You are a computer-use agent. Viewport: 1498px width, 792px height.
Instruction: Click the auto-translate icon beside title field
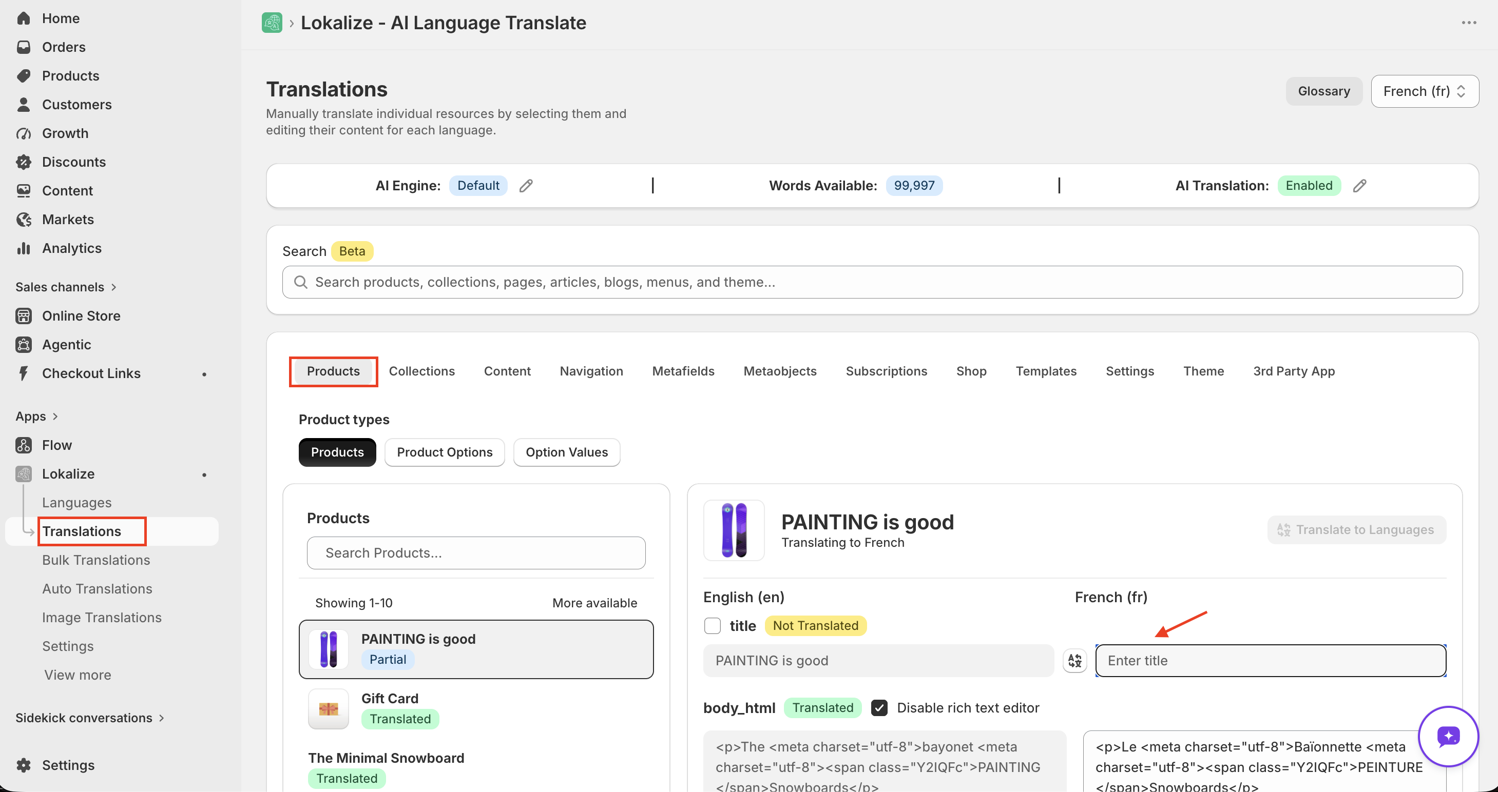(x=1074, y=661)
